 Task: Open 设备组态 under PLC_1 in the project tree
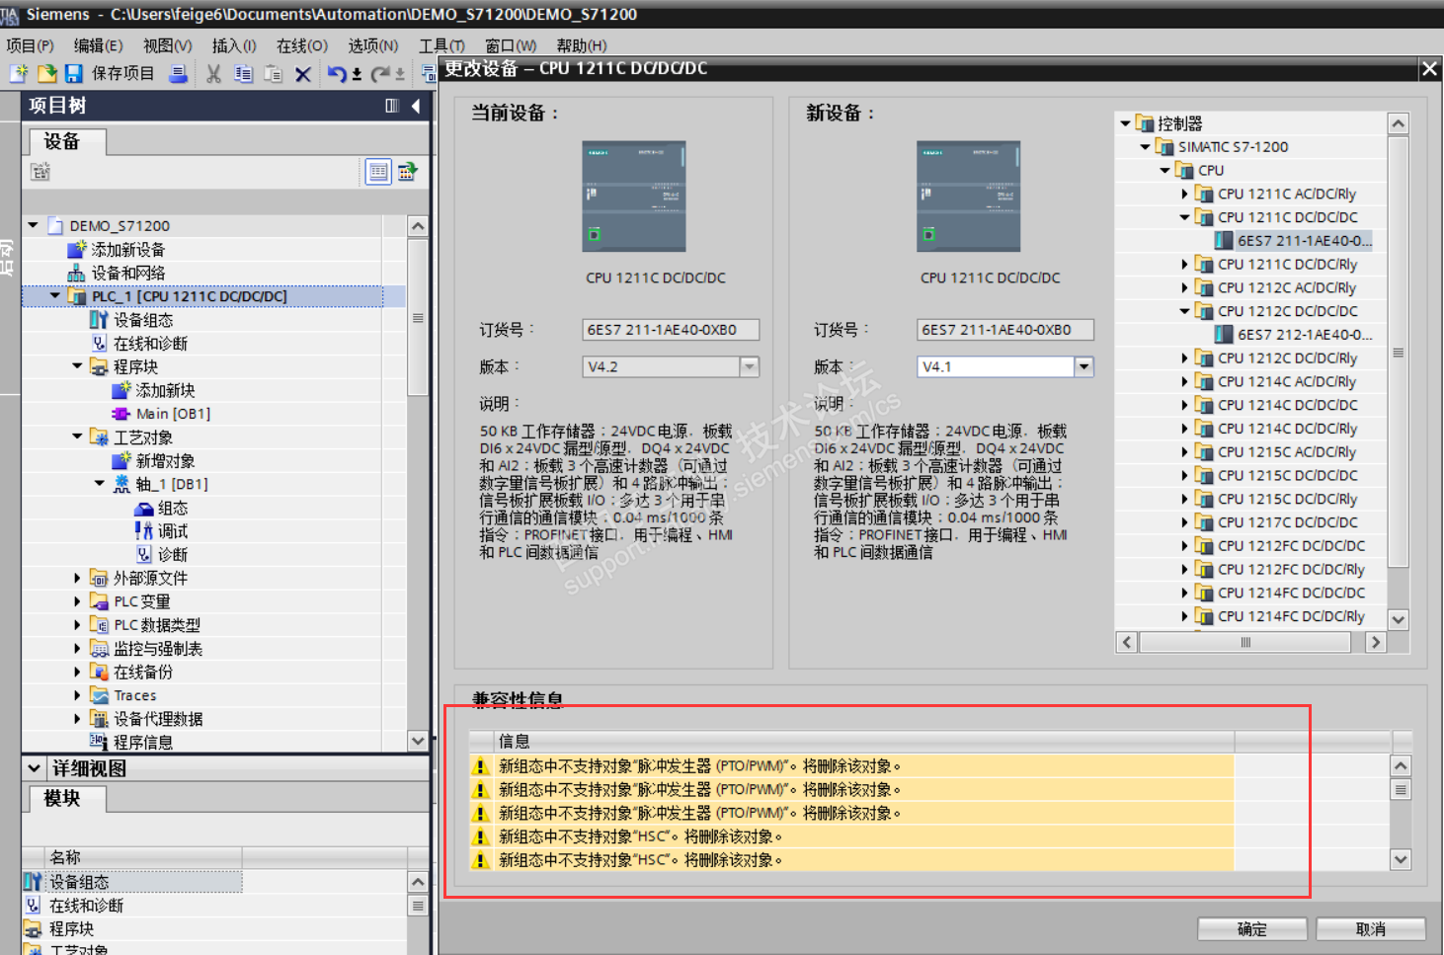point(143,320)
